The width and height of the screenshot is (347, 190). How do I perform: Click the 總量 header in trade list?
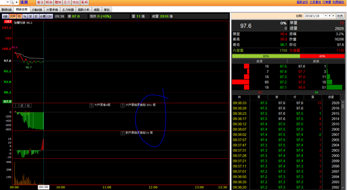coord(331,97)
